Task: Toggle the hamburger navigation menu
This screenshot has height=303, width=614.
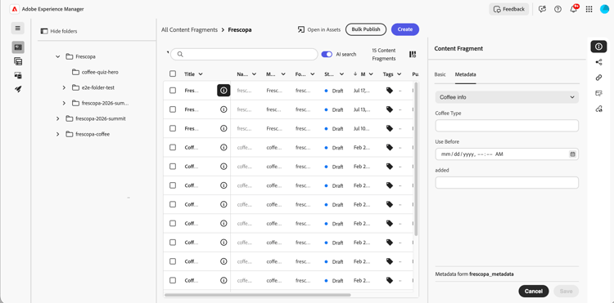Action: [18, 28]
